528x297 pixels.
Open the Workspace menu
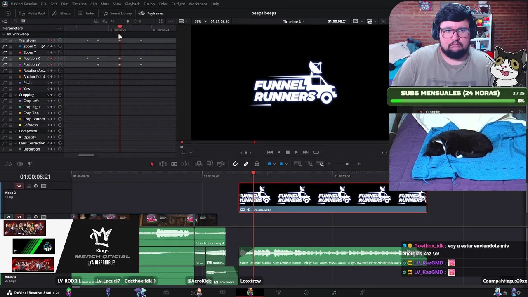coord(198,4)
